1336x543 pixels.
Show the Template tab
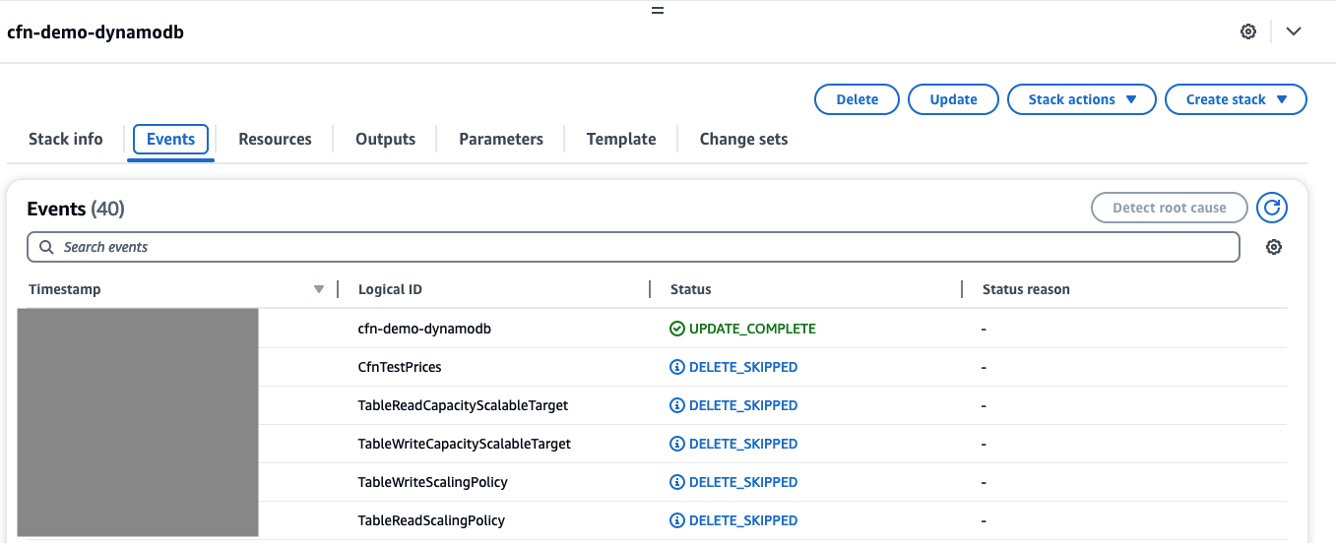tap(621, 139)
